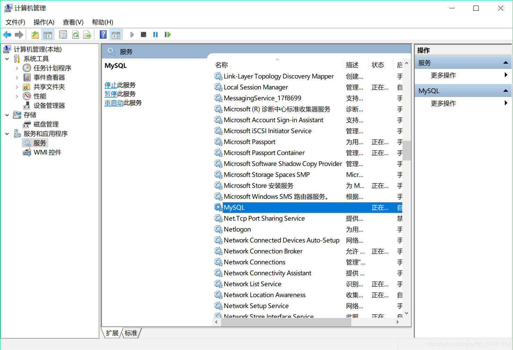Viewport: 513px width, 350px height.
Task: Click the Up one level folder icon
Action: (35, 35)
